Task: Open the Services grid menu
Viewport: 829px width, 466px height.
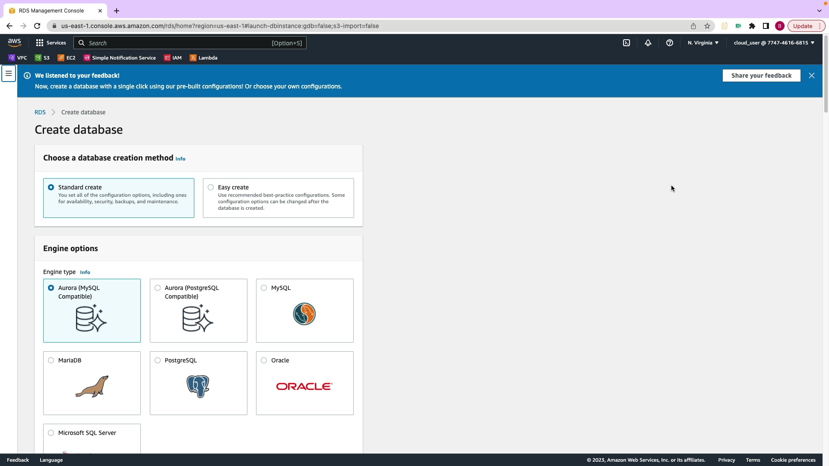Action: 51,43
